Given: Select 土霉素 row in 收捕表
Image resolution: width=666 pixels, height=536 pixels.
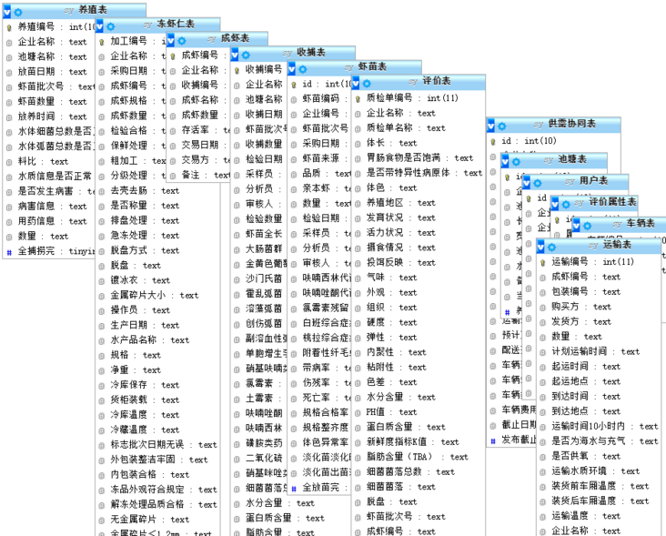Looking at the screenshot, I should point(259,398).
